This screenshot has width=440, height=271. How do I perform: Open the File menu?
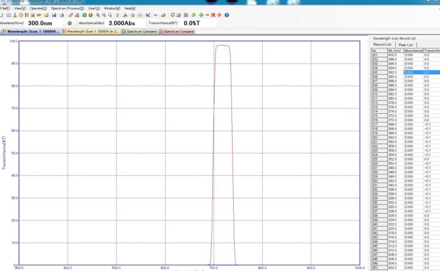click(x=5, y=8)
